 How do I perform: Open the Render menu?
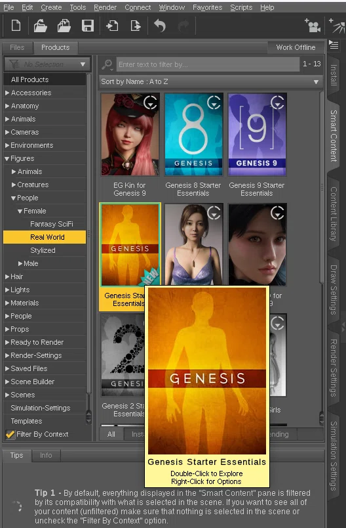[105, 7]
